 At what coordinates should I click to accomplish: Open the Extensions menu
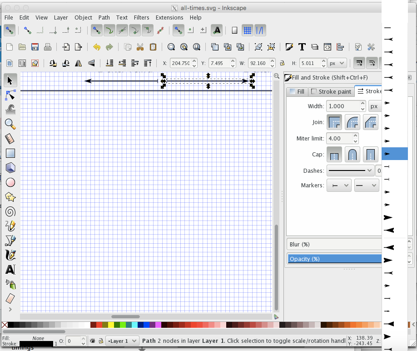(169, 17)
